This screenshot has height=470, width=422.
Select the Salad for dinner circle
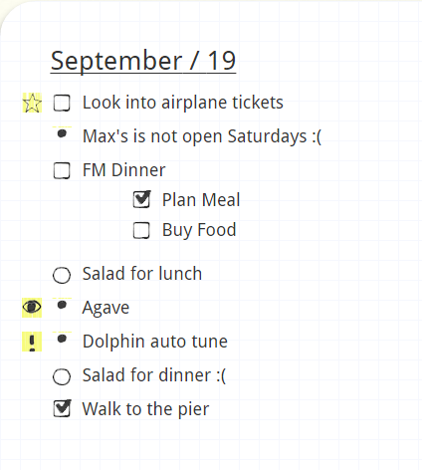click(62, 376)
